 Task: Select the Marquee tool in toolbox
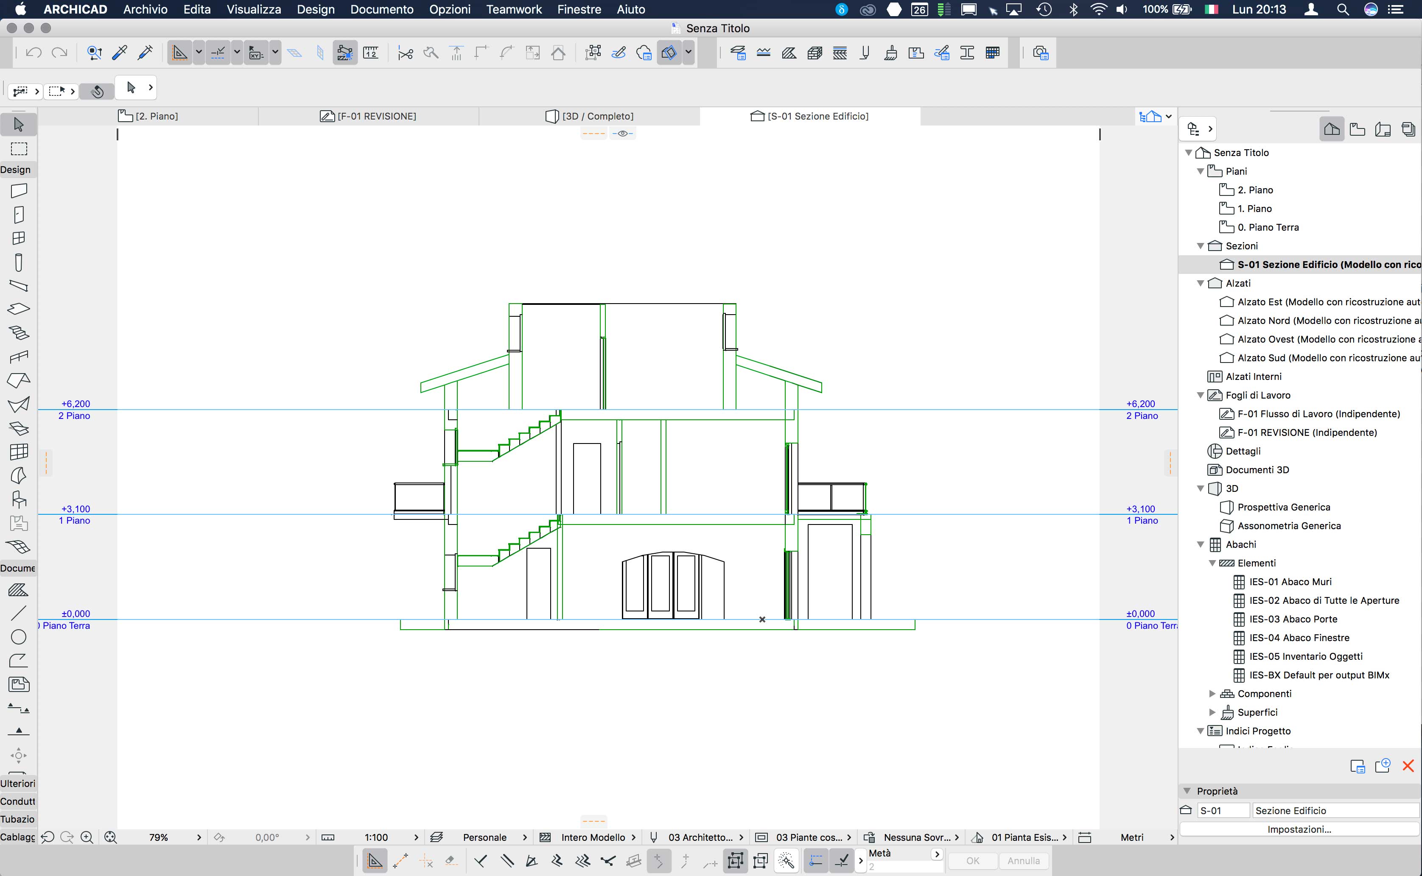click(19, 149)
